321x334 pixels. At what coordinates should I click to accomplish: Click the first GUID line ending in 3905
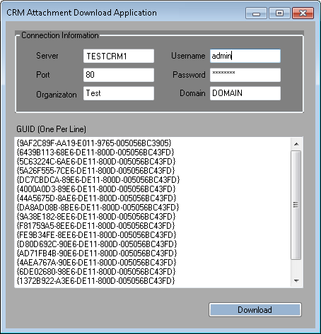pos(94,143)
